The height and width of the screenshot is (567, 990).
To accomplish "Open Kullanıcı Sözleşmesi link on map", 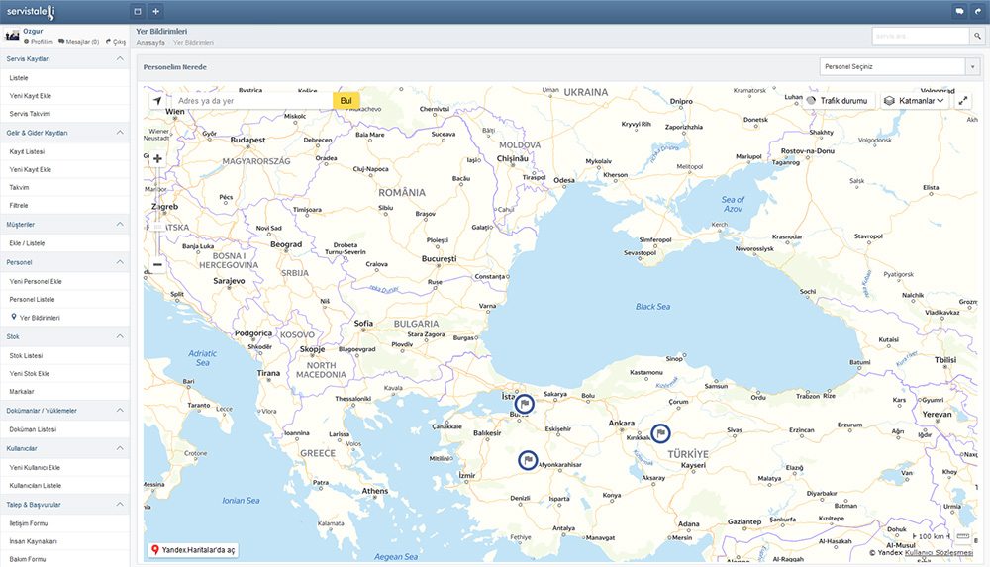I will click(x=939, y=552).
